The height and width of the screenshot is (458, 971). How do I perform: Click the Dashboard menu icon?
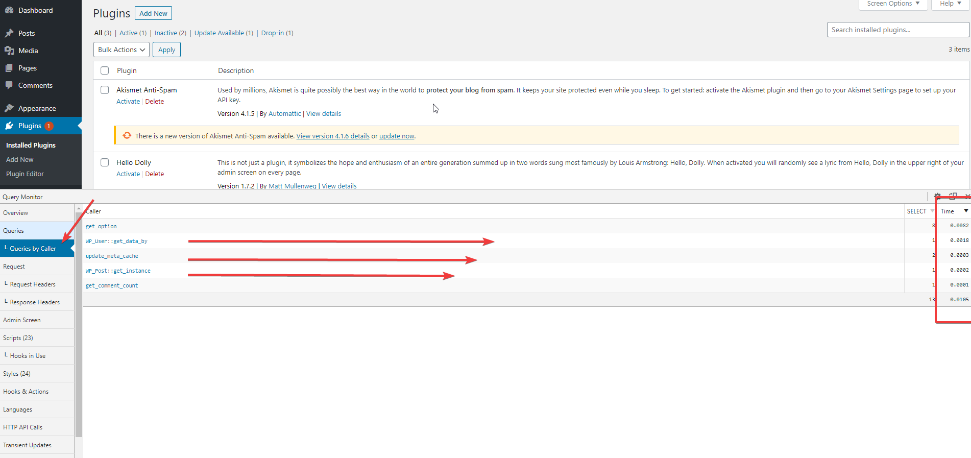tap(9, 10)
